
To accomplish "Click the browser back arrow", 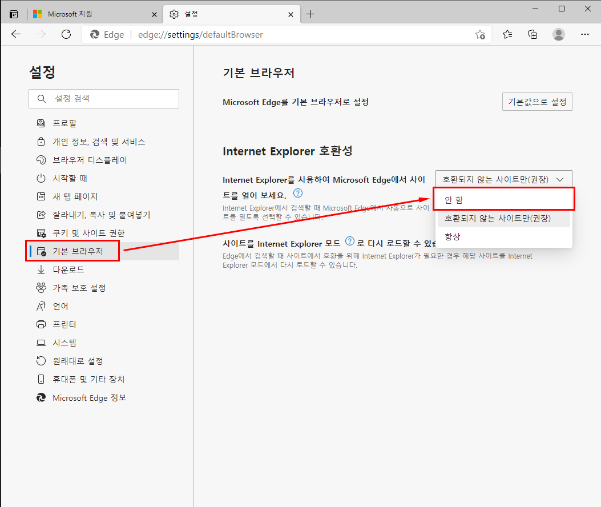I will (16, 34).
